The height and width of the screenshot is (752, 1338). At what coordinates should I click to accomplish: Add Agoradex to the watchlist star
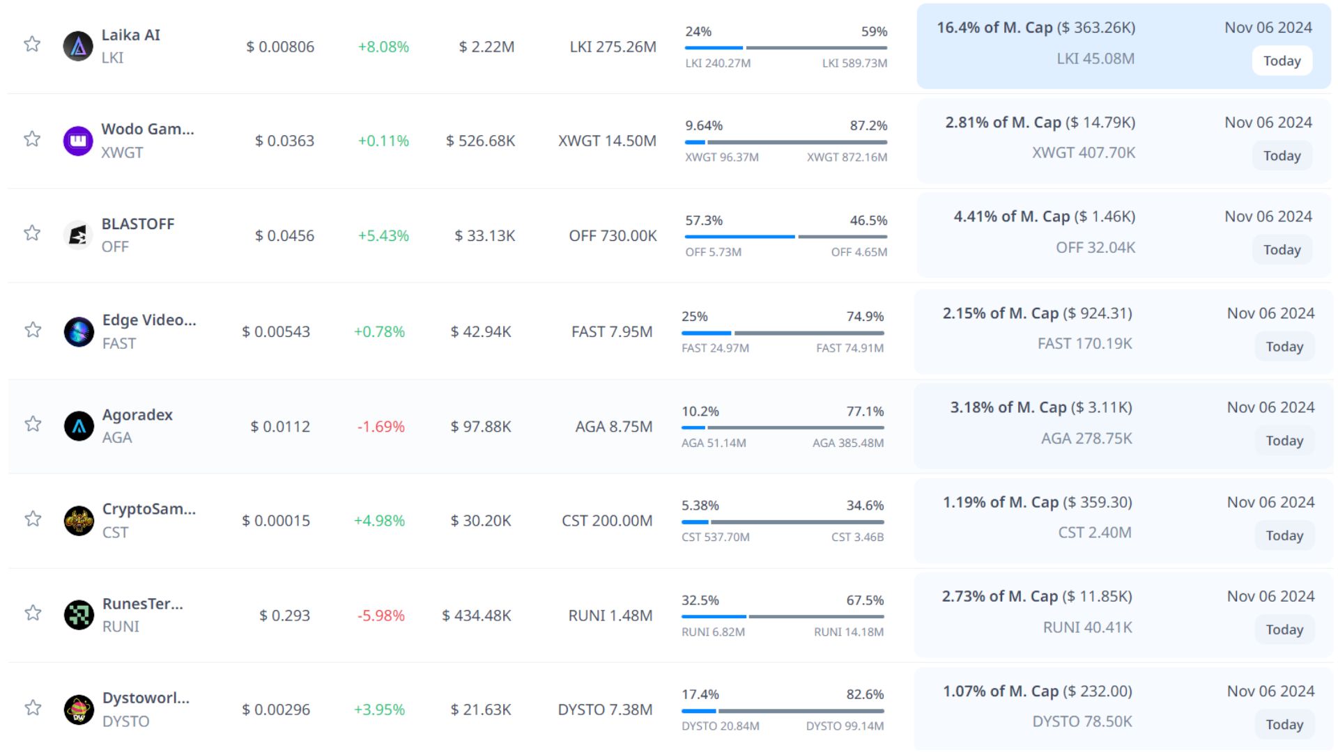pyautogui.click(x=33, y=424)
